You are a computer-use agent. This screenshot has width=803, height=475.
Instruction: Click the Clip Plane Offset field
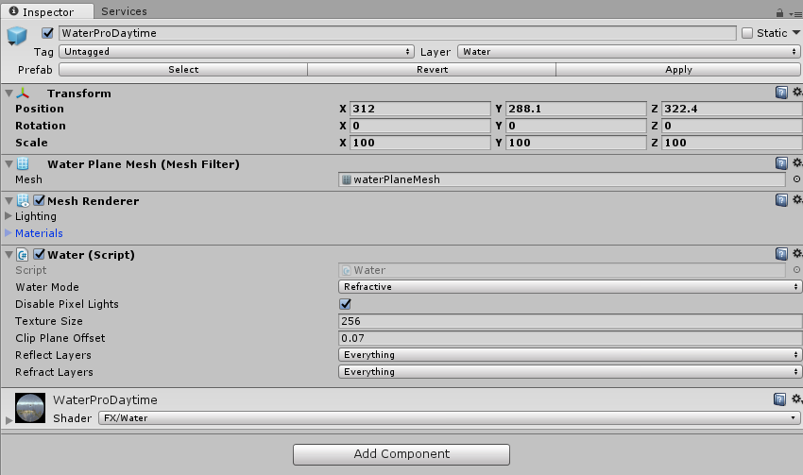570,338
